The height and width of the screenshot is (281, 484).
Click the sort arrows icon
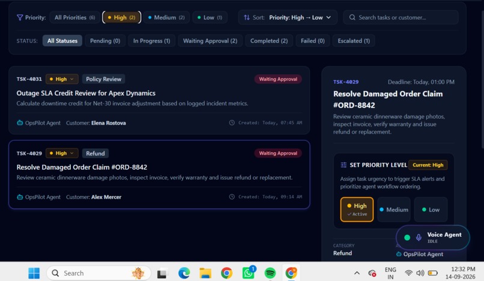tap(247, 17)
